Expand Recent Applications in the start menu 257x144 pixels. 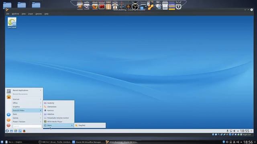[x=27, y=90]
